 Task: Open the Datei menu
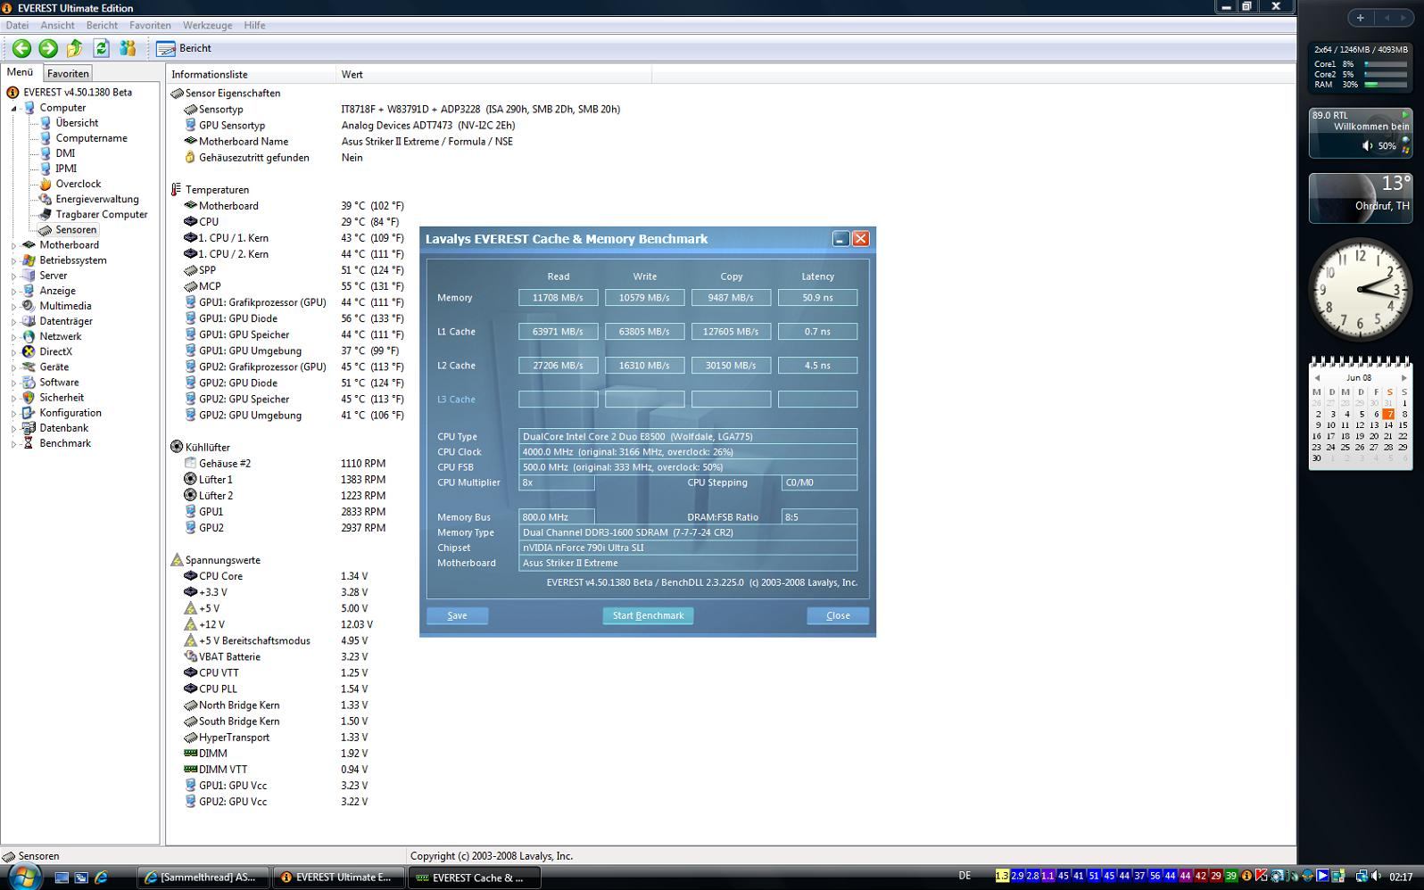point(17,25)
